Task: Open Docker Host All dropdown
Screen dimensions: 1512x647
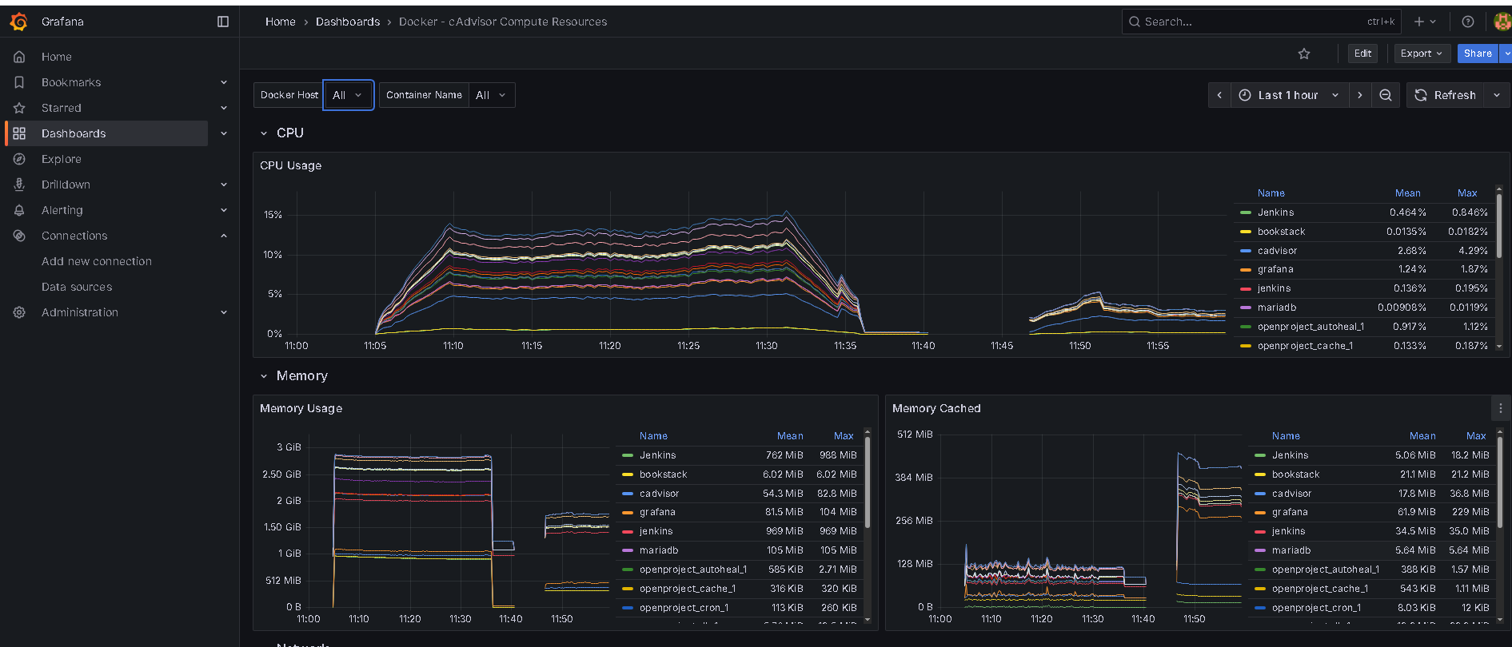Action: (x=348, y=95)
